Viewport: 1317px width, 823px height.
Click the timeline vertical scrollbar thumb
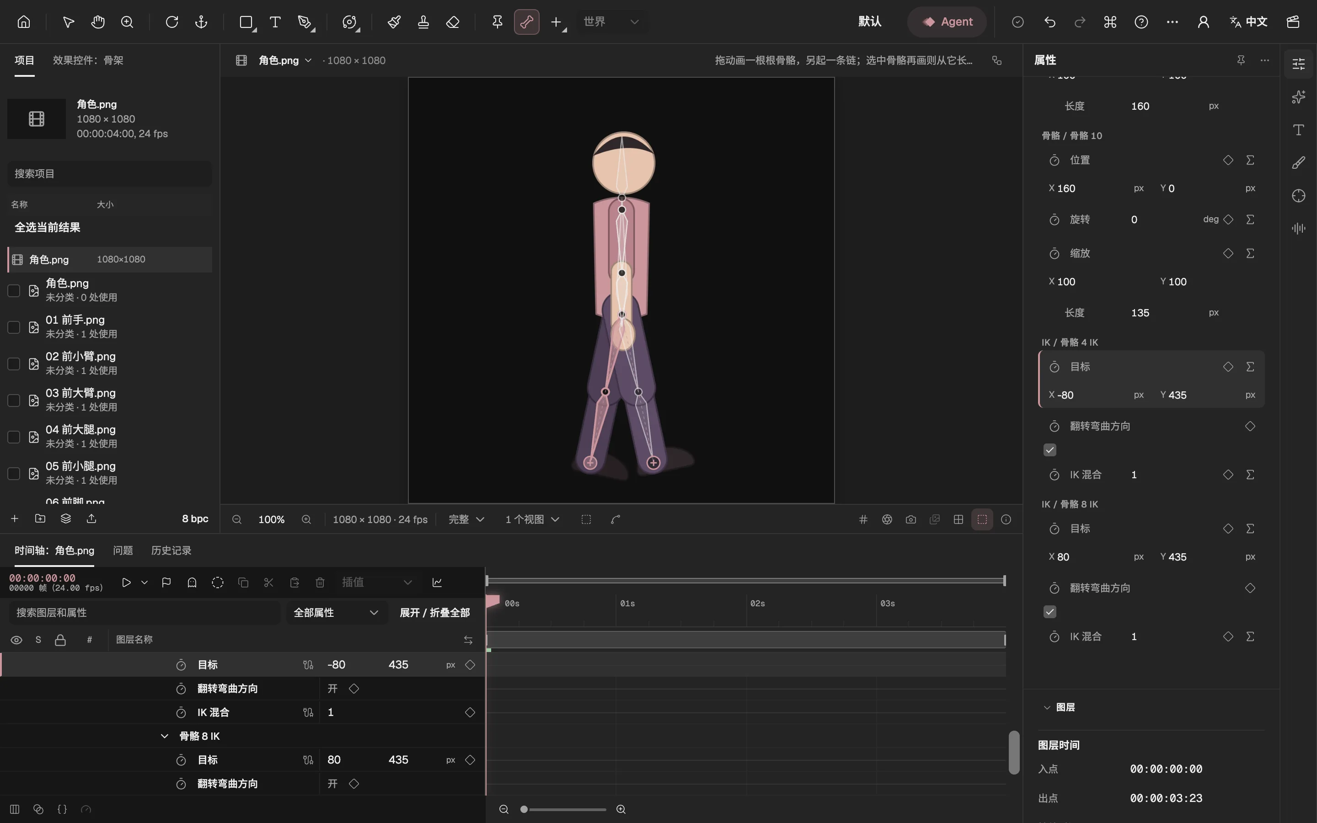pos(1013,752)
